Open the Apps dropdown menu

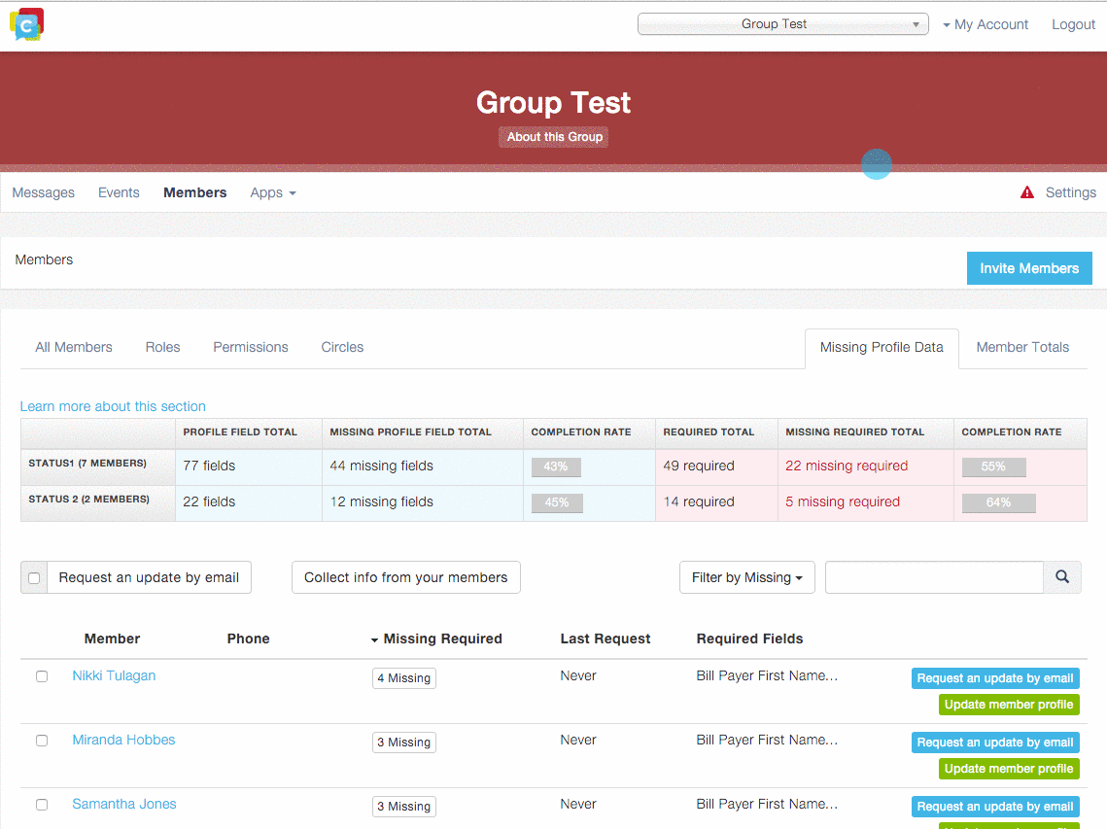(272, 192)
